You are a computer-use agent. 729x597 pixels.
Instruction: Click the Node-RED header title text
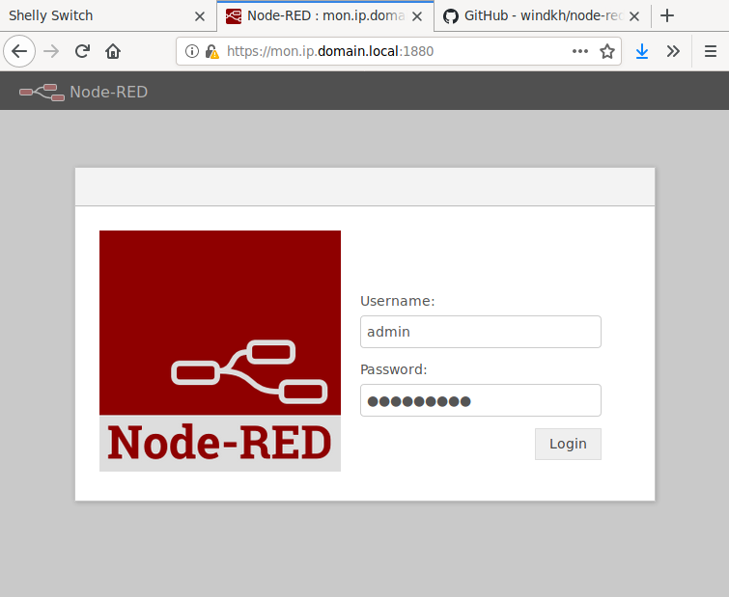(x=109, y=92)
